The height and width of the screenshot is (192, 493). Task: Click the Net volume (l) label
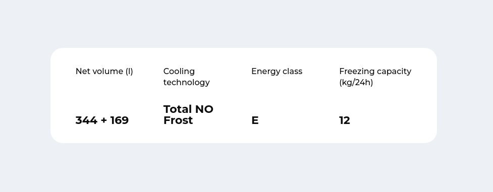[x=104, y=72]
